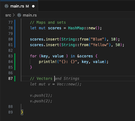135x121 pixels.
Task: Click the number 10 on line 80
Action: (x=113, y=39)
